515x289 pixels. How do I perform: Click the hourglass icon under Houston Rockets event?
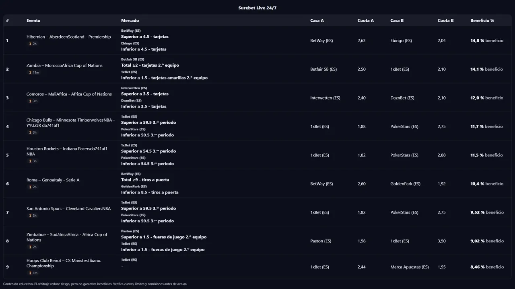[30, 161]
